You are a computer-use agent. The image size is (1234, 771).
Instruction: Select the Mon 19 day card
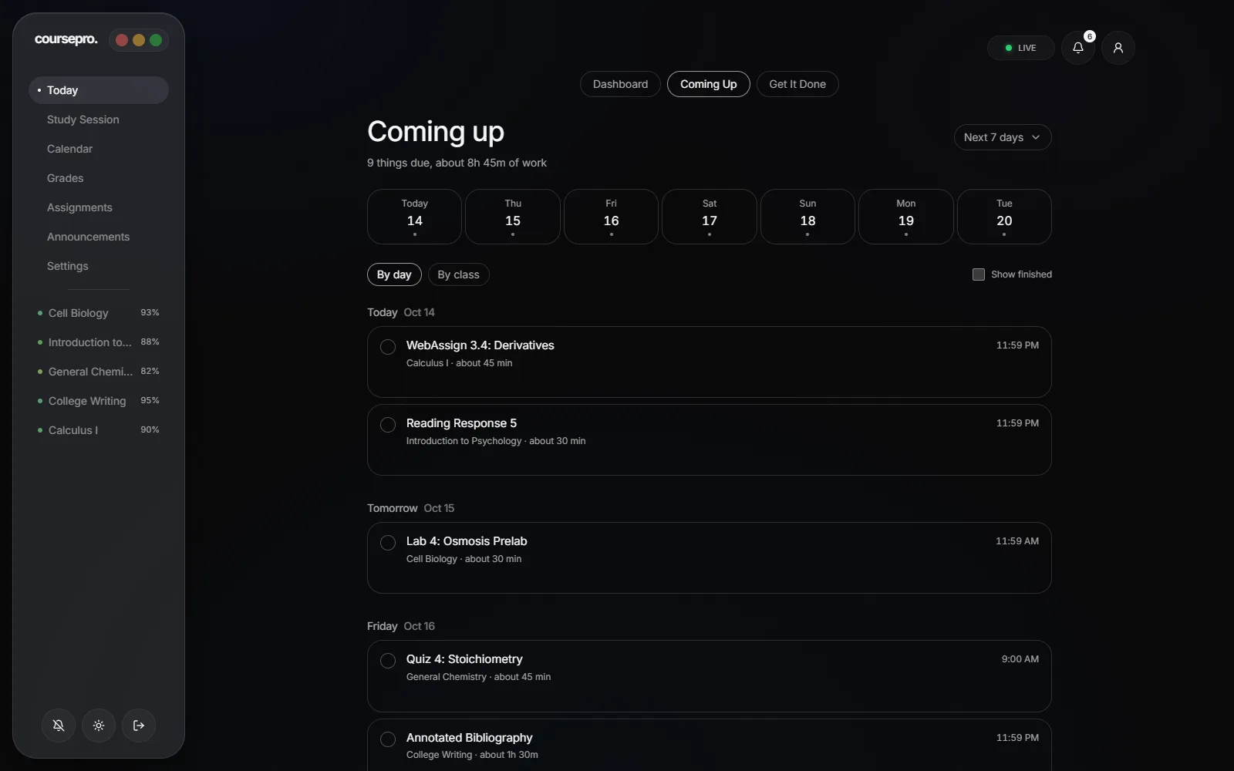tap(906, 217)
